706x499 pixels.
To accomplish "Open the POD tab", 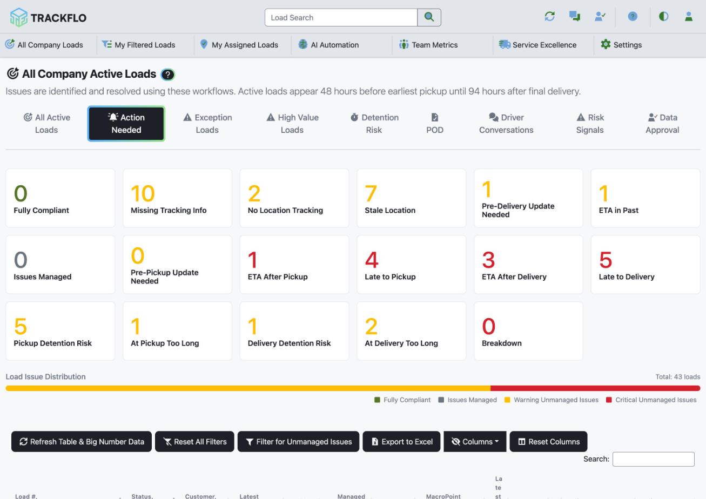I will click(x=435, y=124).
